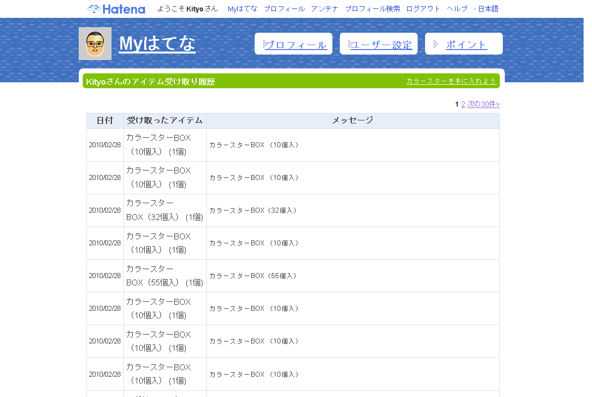Screen dimensions: 592x397
Task: Select the ようこそ Kityo さん greeting text
Action: [x=188, y=9]
